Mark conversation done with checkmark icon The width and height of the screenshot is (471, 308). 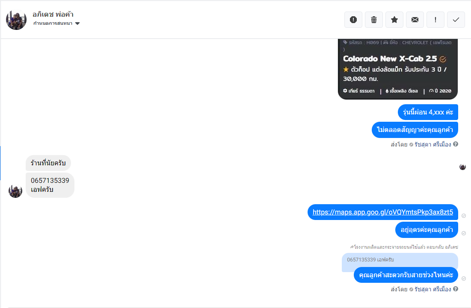[456, 20]
